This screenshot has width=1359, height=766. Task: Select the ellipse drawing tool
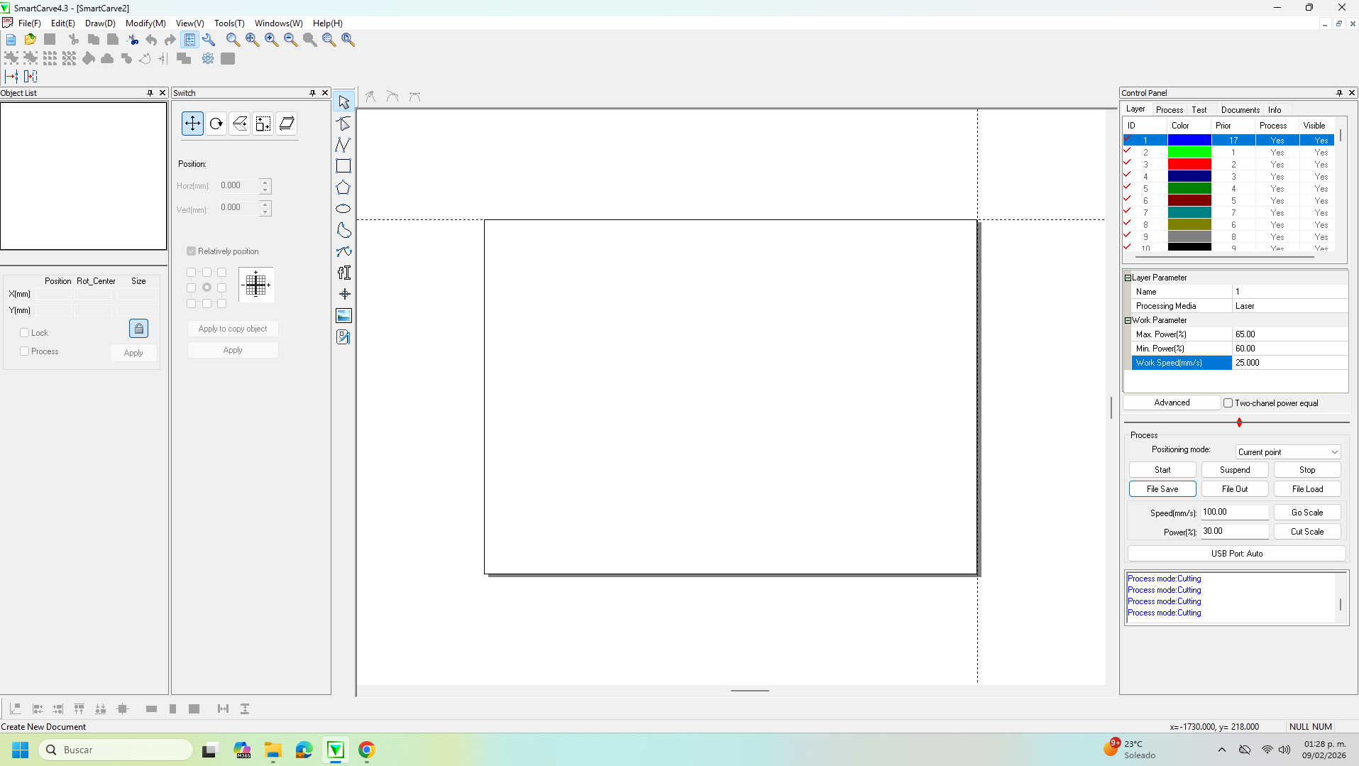pyautogui.click(x=343, y=209)
